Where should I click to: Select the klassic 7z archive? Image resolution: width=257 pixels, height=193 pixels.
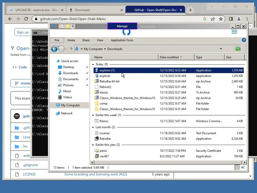(x=168, y=92)
